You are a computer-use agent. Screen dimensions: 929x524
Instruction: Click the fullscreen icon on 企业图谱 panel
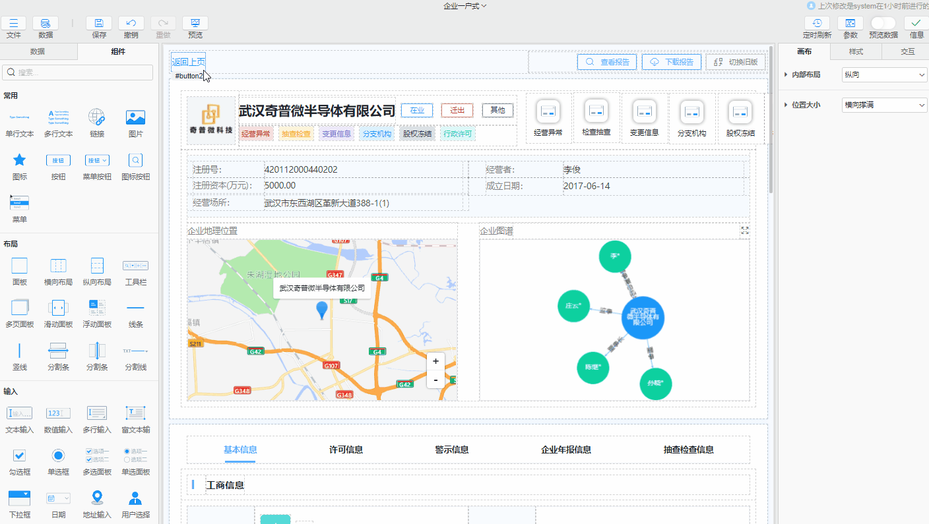coord(745,231)
